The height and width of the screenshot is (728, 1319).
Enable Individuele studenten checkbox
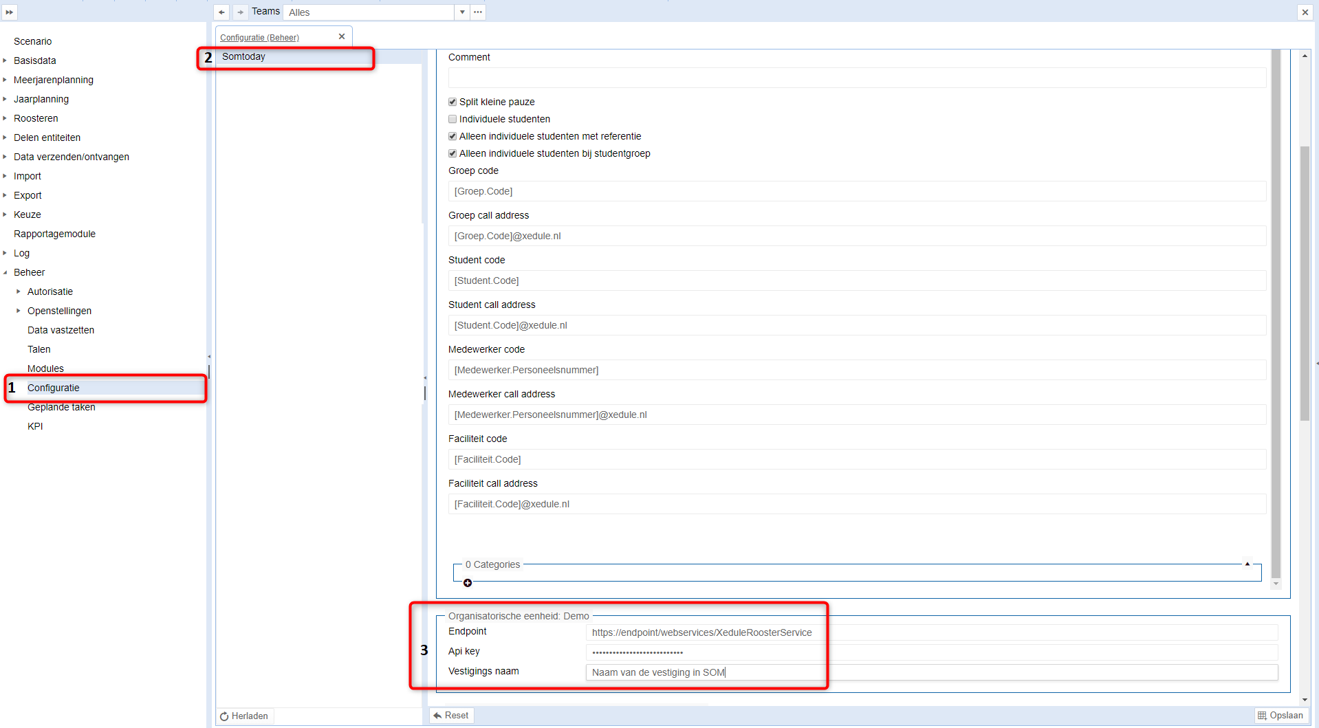coord(453,119)
